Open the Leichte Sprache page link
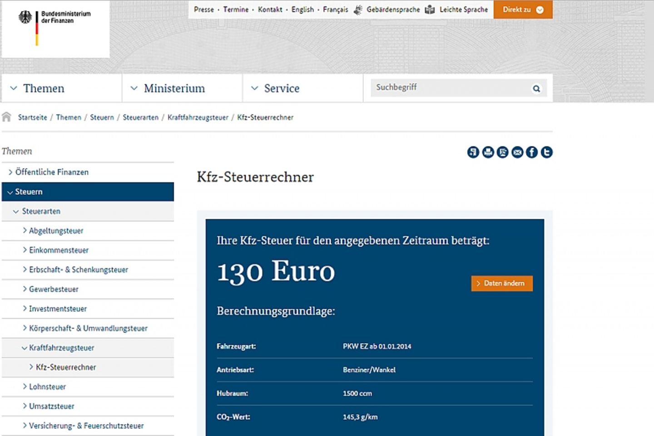This screenshot has width=654, height=436. 463,10
